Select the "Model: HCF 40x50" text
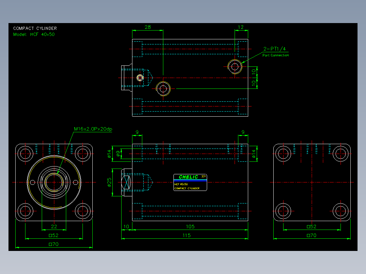This screenshot has width=366, height=274. point(34,34)
